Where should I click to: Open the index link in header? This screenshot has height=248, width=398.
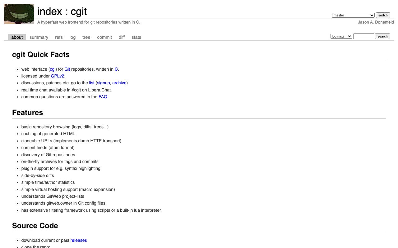click(x=50, y=11)
